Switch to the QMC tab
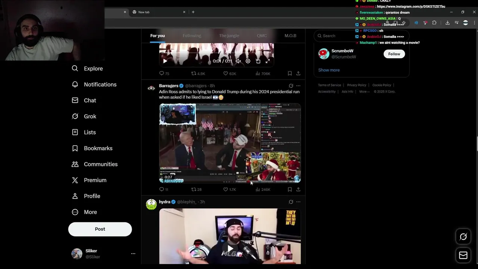Viewport: 478px width, 269px height. pos(262,35)
